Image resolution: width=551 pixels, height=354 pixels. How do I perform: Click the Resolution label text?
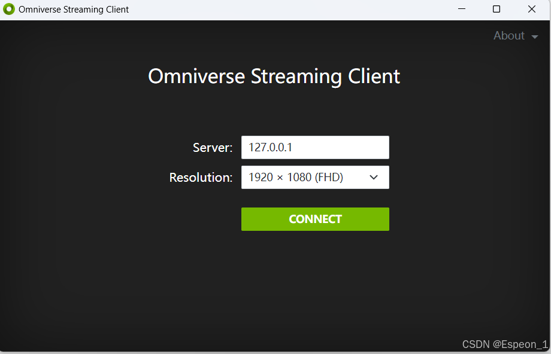tap(201, 177)
